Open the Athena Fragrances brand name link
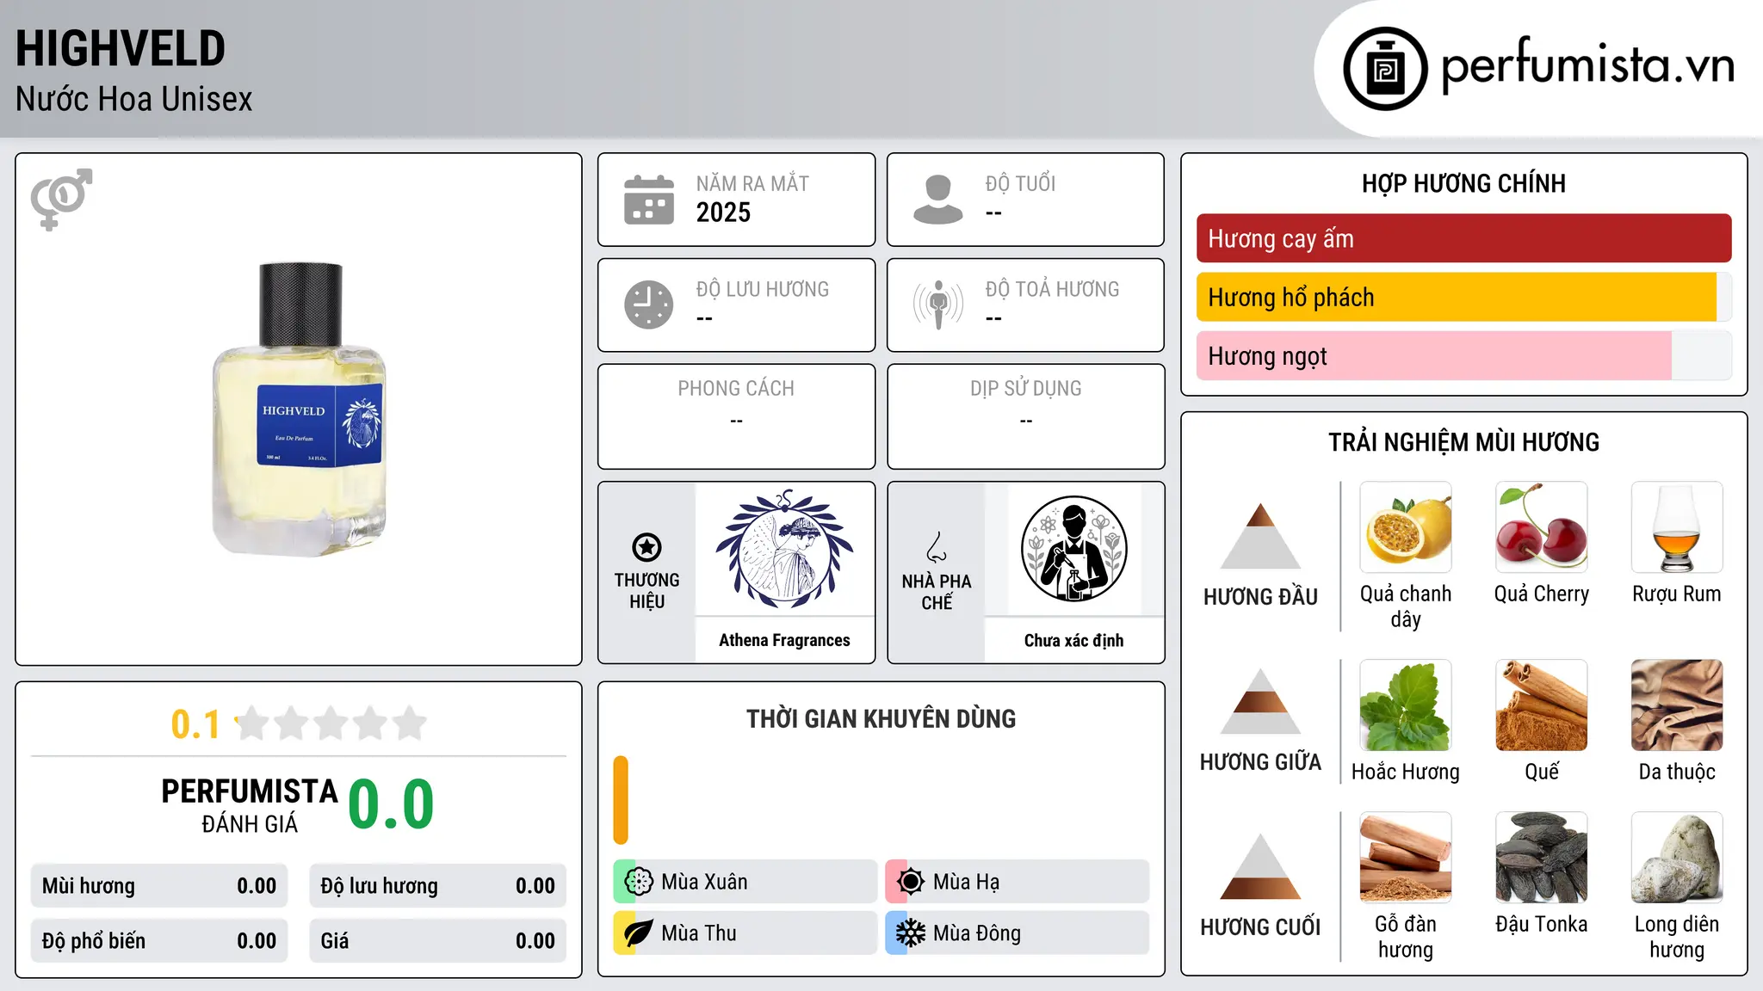The width and height of the screenshot is (1763, 991). pos(784,640)
